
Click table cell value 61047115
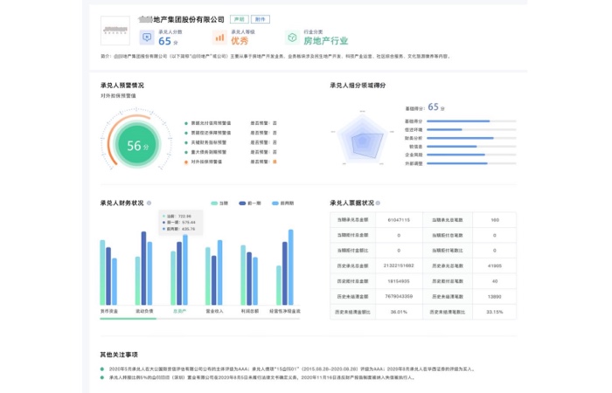coord(399,220)
